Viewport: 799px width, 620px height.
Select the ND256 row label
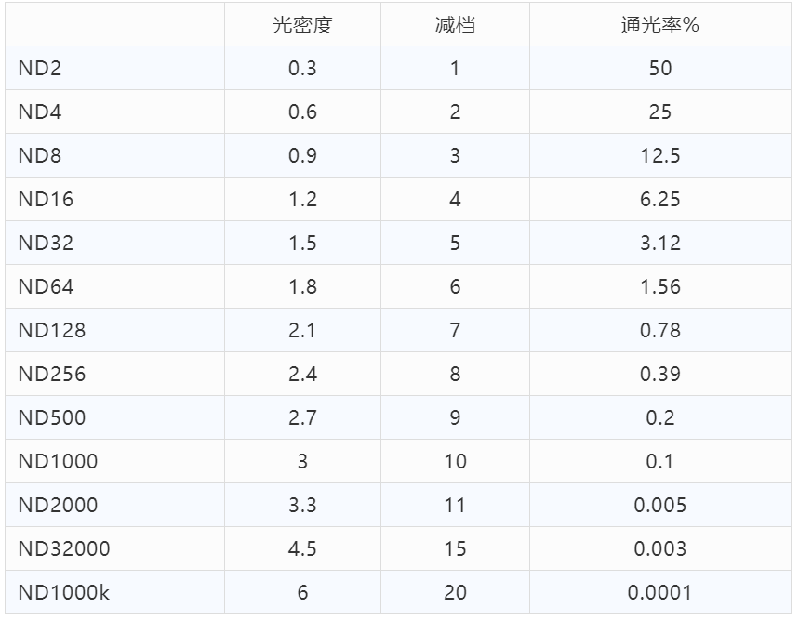[x=51, y=375]
